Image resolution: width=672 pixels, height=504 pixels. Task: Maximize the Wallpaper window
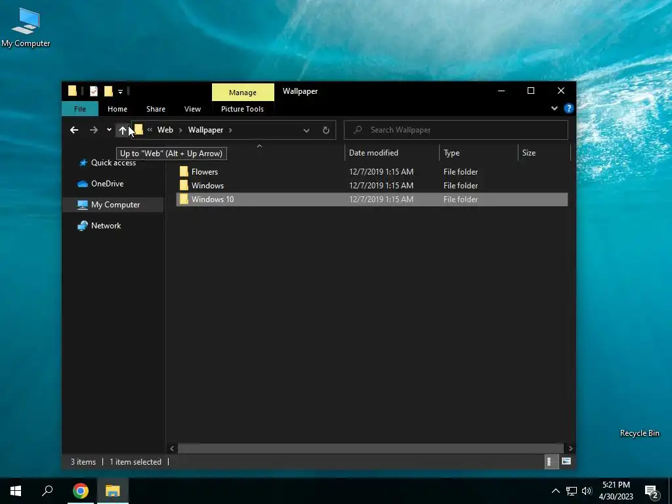pyautogui.click(x=530, y=91)
